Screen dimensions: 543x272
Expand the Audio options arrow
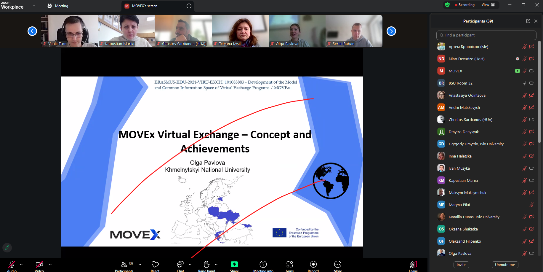pos(21,264)
